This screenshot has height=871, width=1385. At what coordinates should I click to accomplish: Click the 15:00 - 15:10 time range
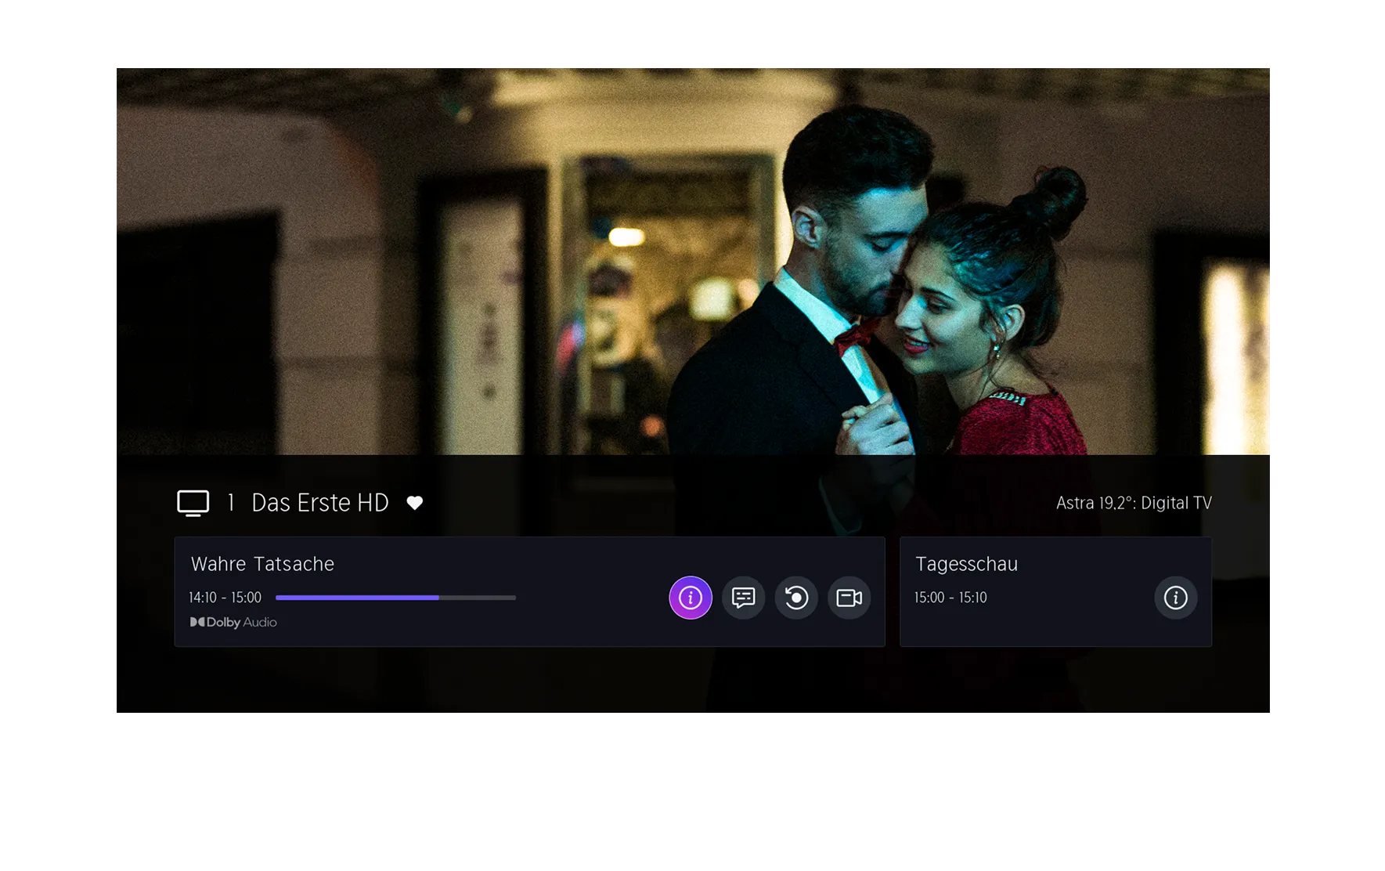click(x=950, y=598)
